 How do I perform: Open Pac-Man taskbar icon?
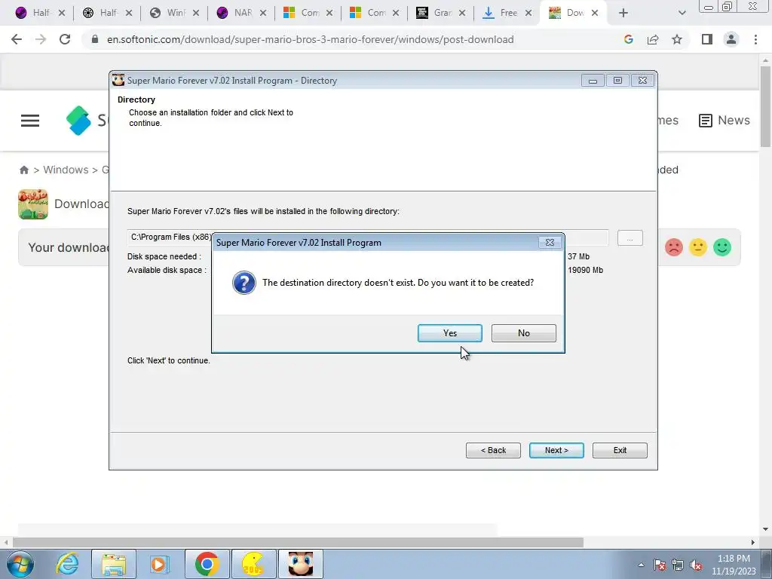tap(253, 564)
